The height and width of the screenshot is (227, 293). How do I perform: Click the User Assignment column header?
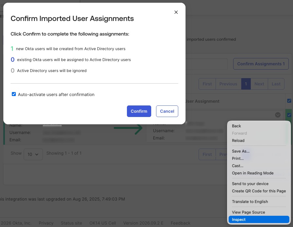203,101
